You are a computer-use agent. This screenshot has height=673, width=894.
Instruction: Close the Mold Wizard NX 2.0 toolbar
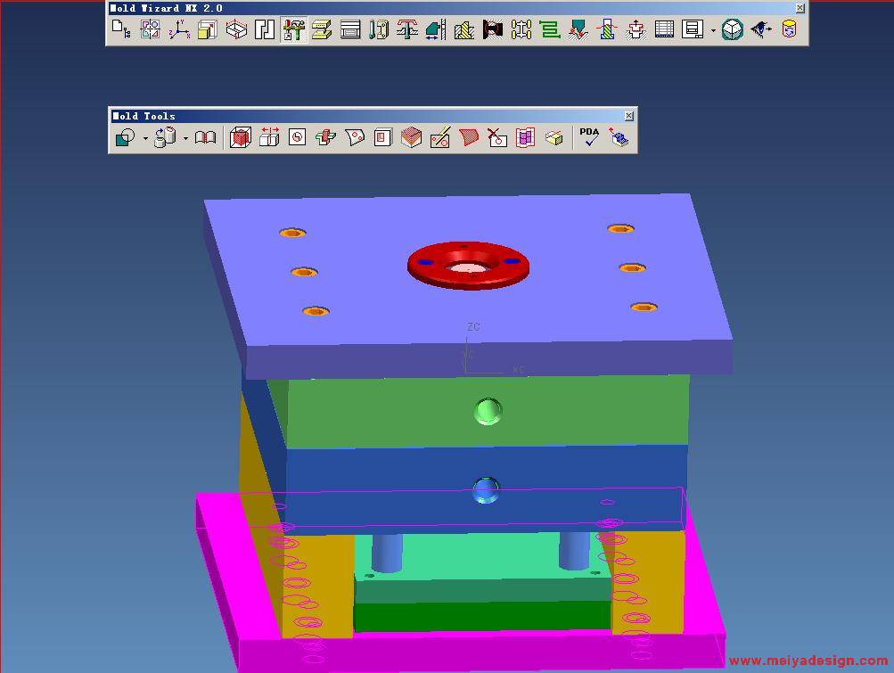point(800,8)
